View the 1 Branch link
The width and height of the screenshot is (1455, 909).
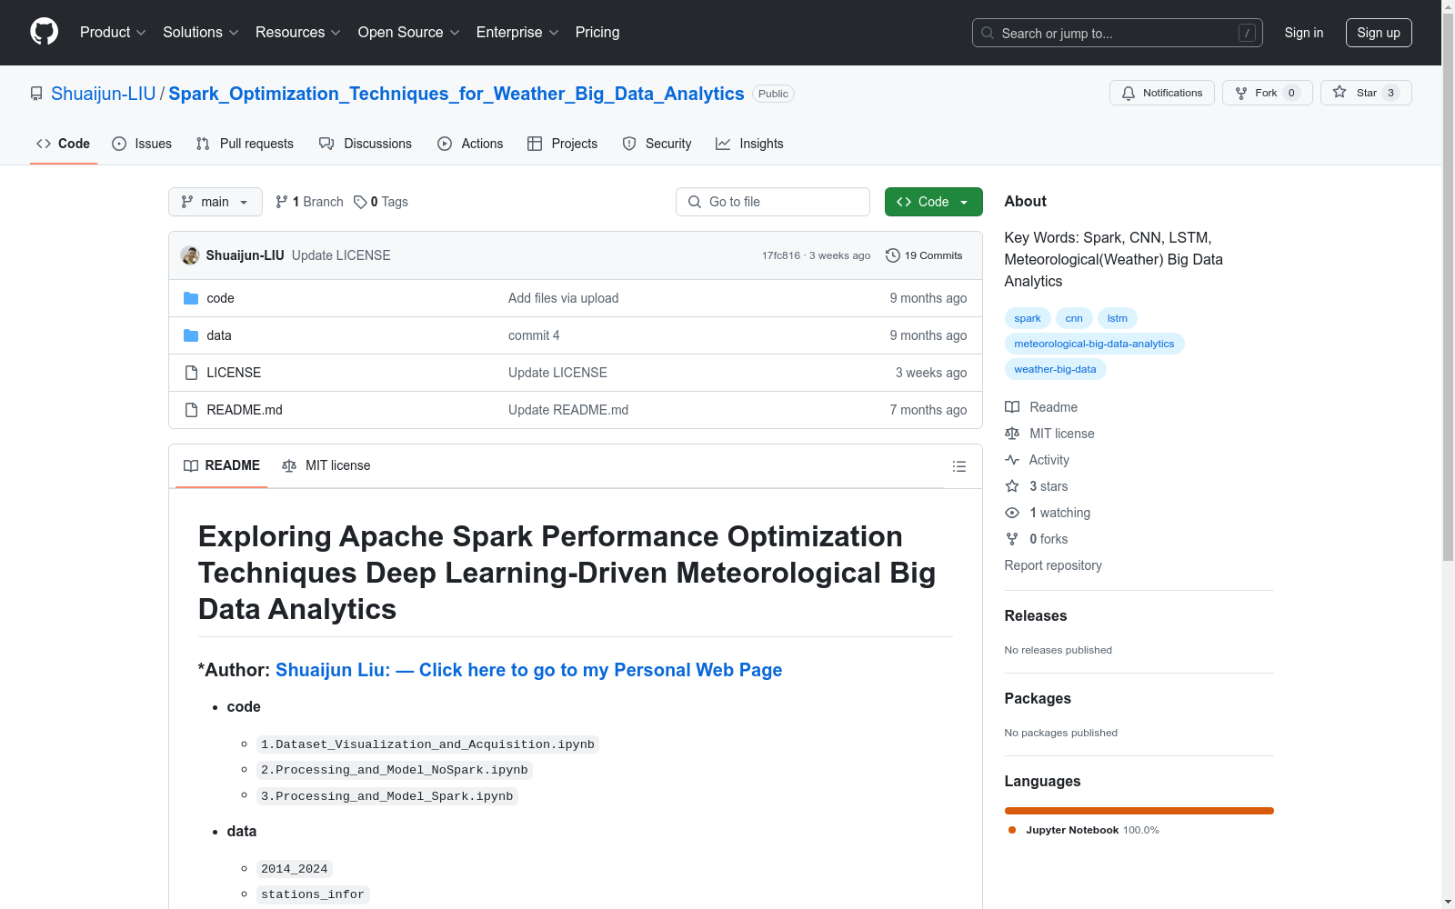[309, 202]
